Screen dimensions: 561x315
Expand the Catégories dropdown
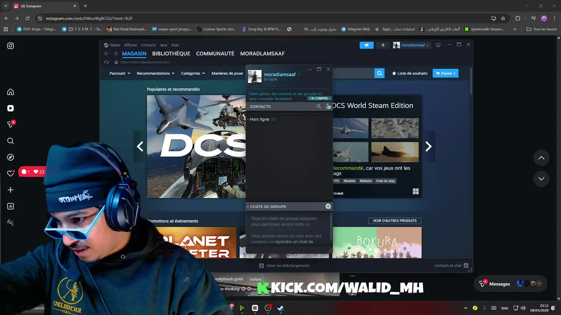193,73
